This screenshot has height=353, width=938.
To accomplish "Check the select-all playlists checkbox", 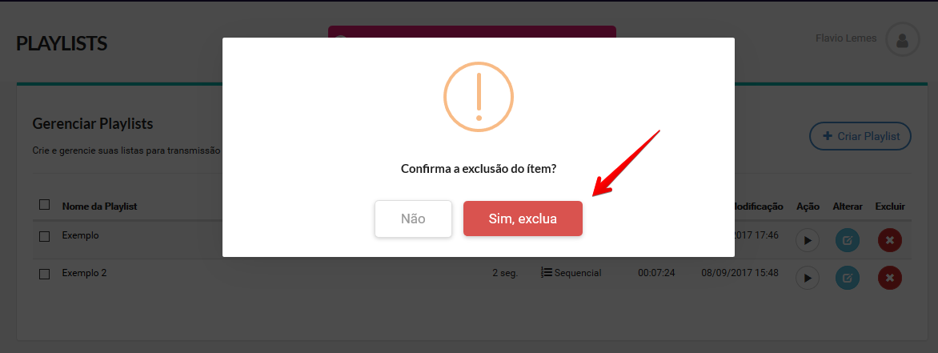I will 44,205.
